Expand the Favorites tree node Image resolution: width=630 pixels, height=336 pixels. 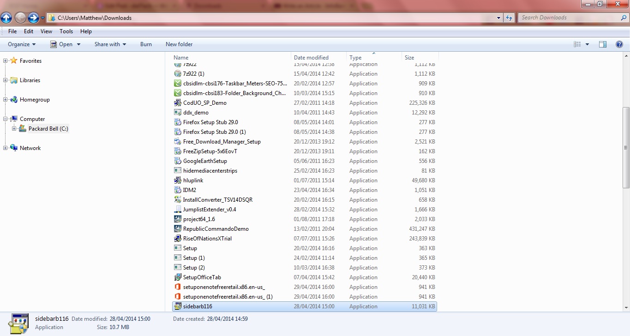(x=5, y=60)
